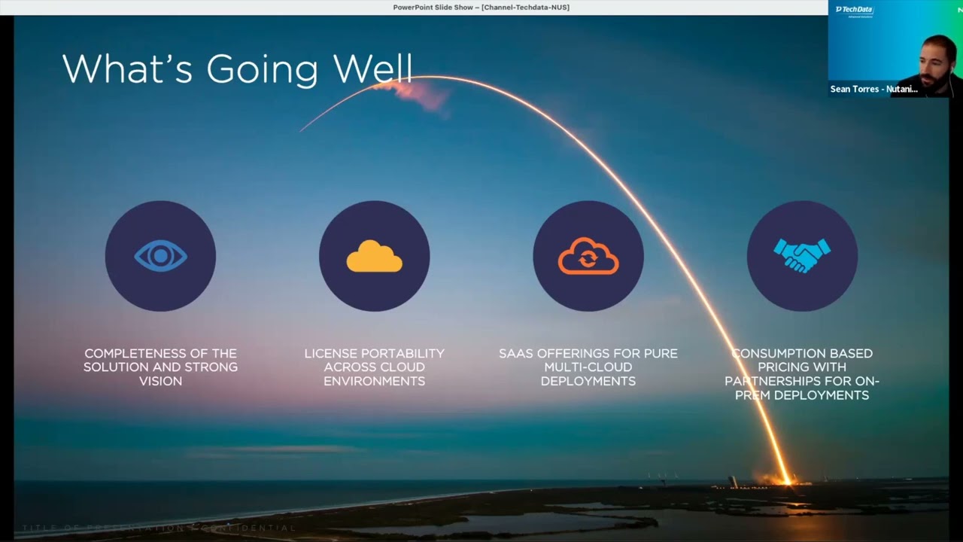963x542 pixels.
Task: Click the blue handshake partnership icon
Action: [x=802, y=256]
